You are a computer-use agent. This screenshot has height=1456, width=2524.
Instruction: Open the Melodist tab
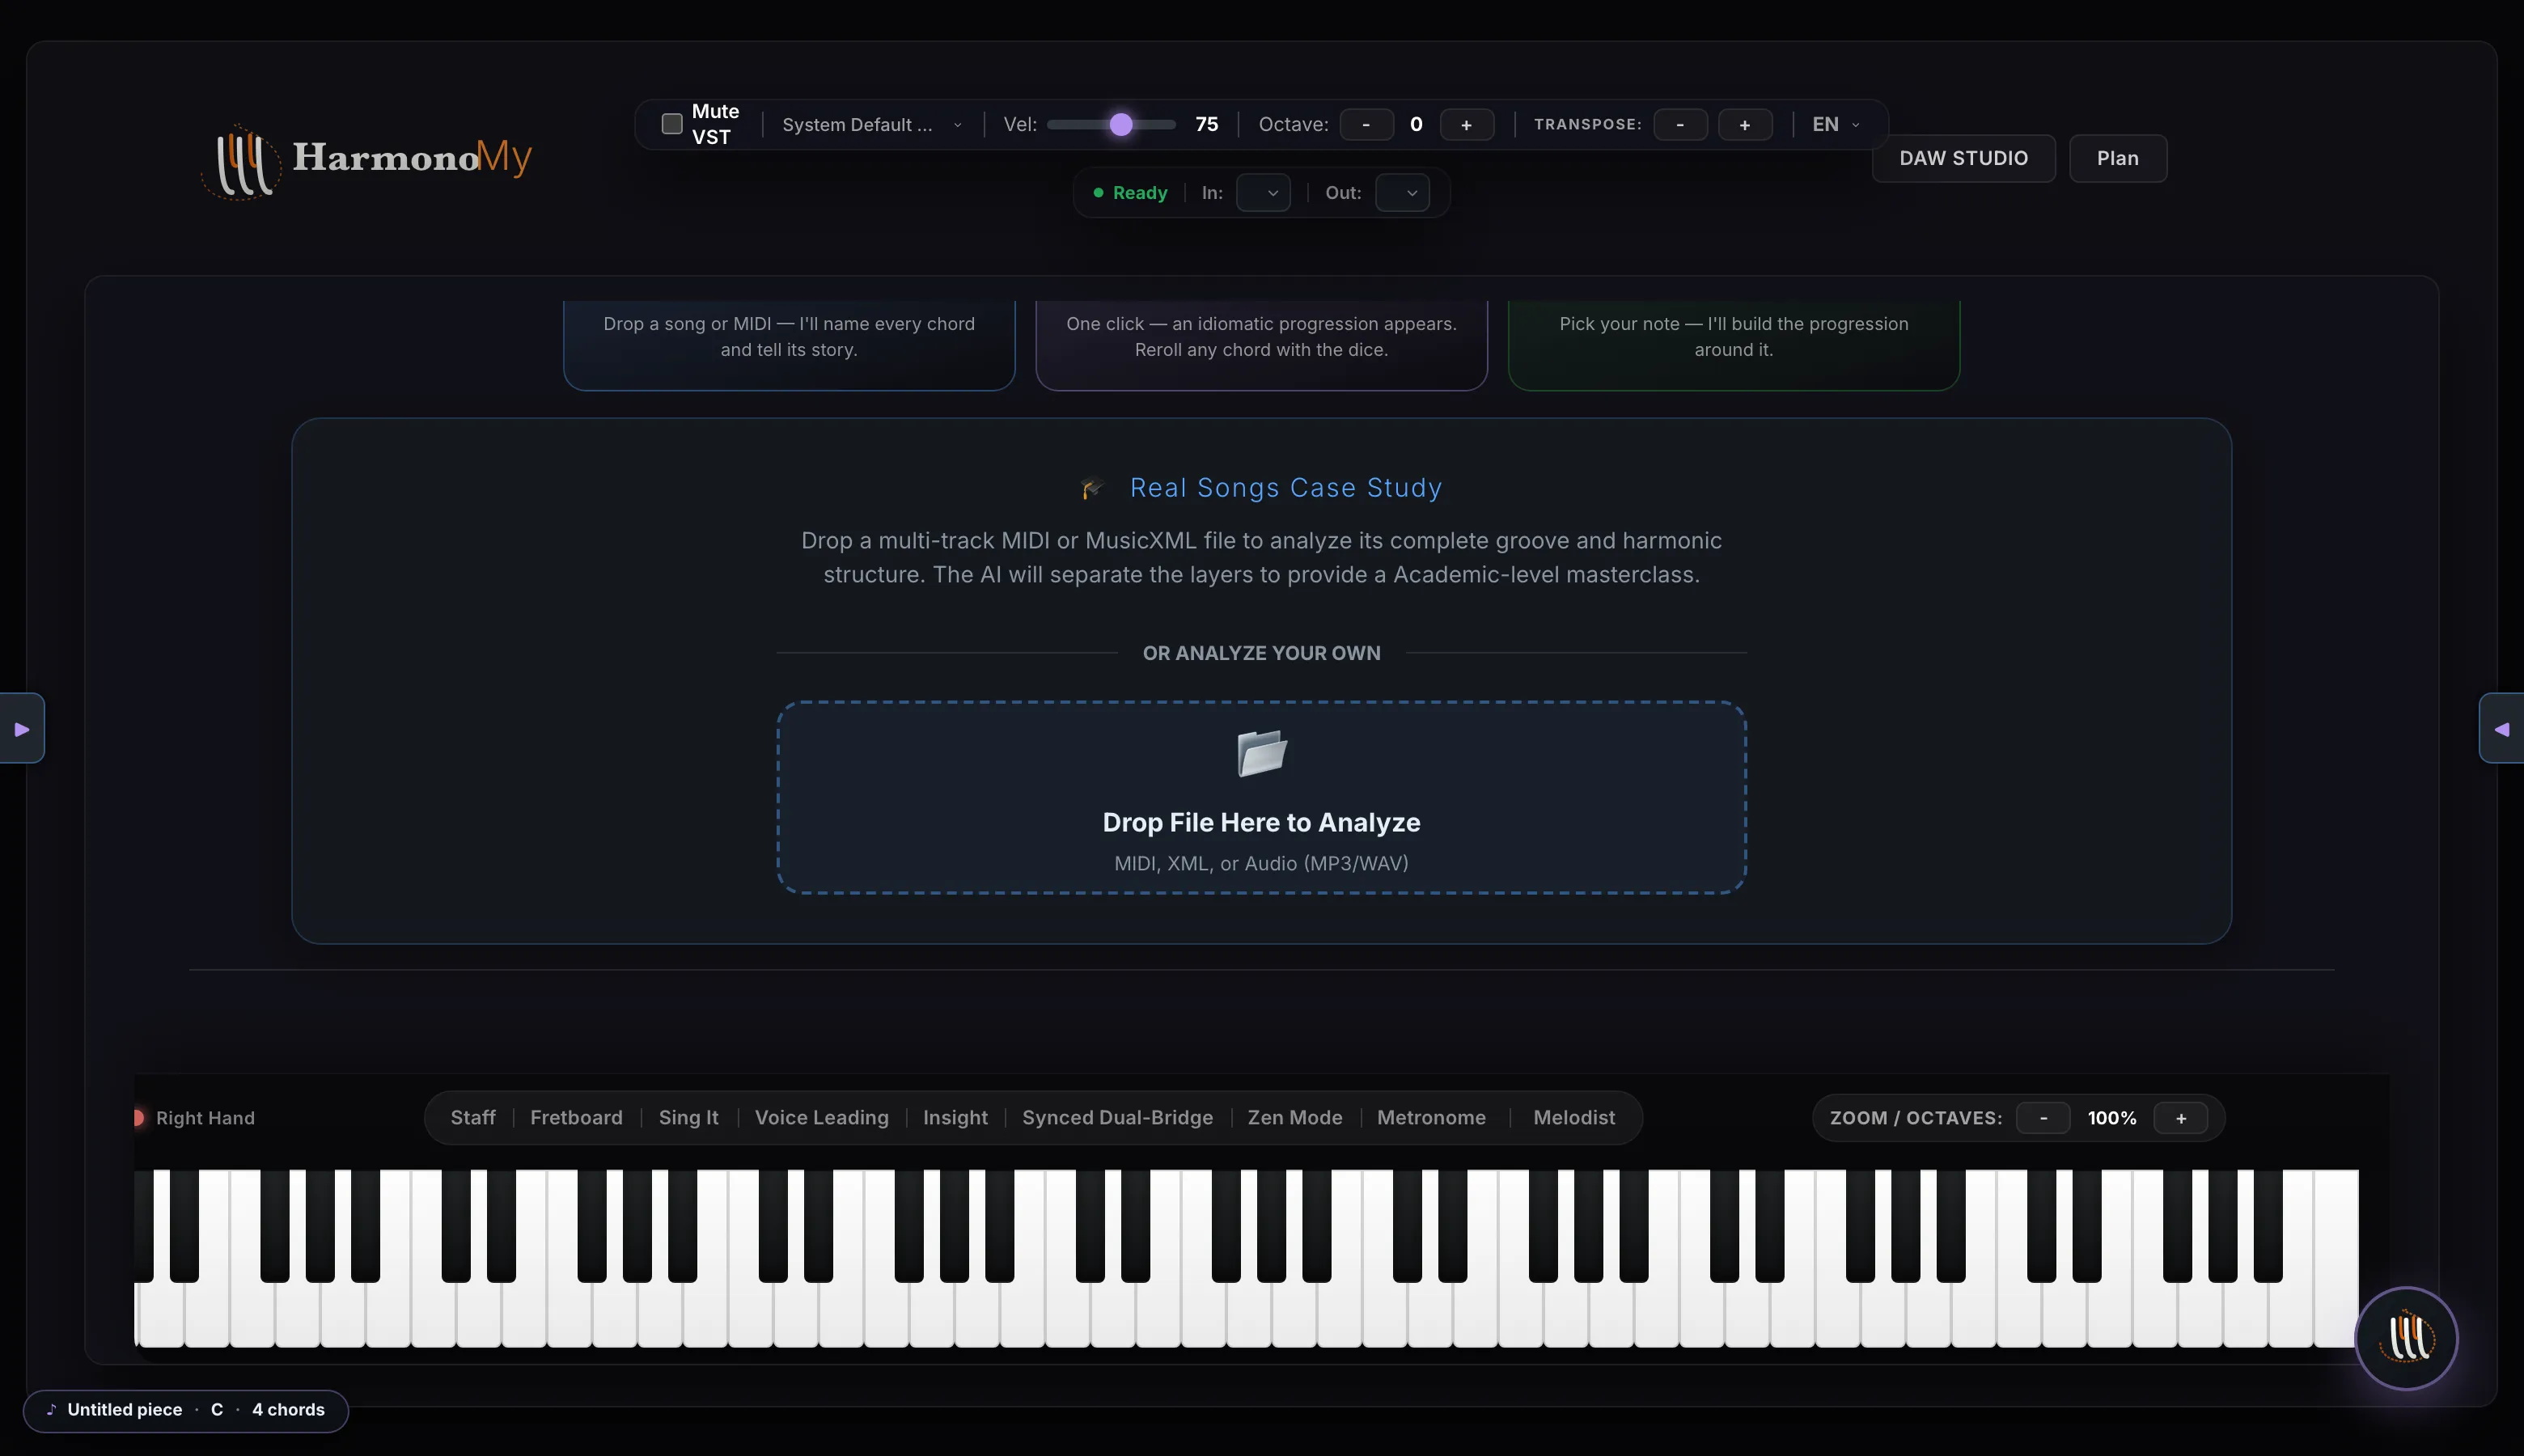(1574, 1118)
